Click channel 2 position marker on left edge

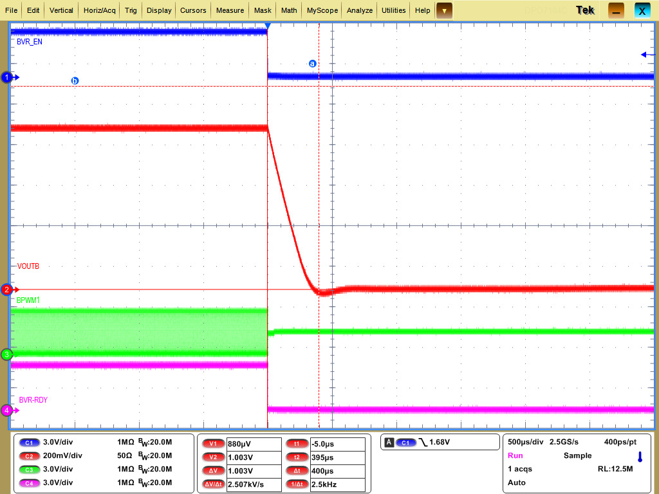click(x=6, y=289)
